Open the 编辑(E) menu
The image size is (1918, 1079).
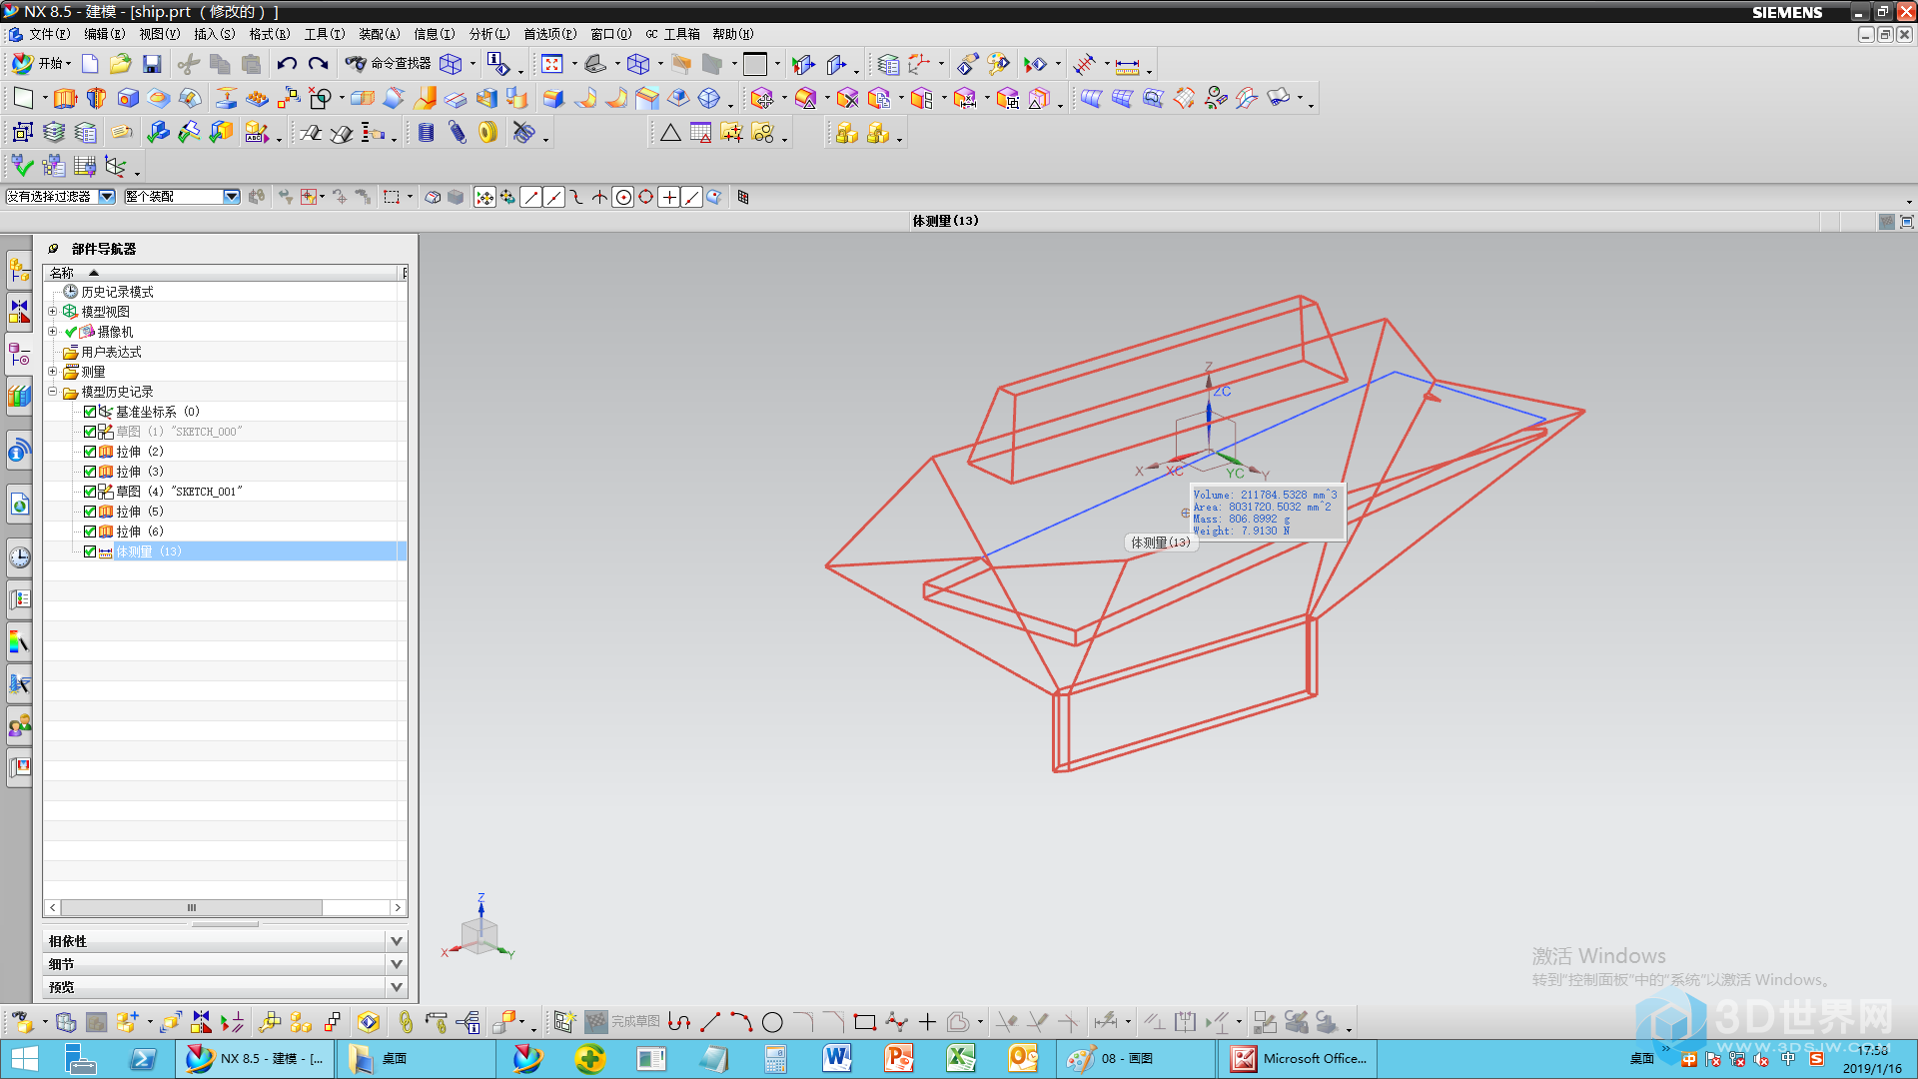coord(104,34)
